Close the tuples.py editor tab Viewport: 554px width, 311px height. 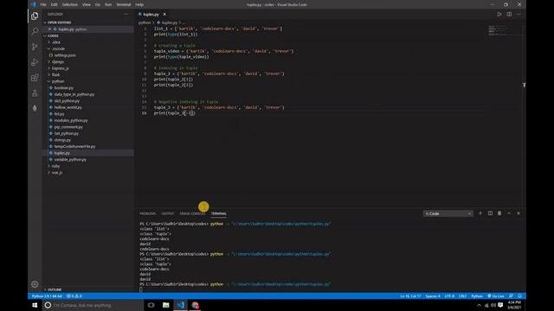click(164, 15)
